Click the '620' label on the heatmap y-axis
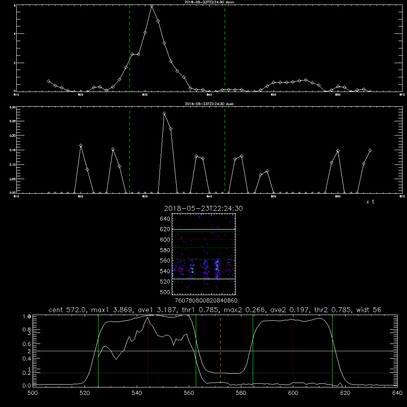Image resolution: width=407 pixels, height=407 pixels. pos(165,229)
